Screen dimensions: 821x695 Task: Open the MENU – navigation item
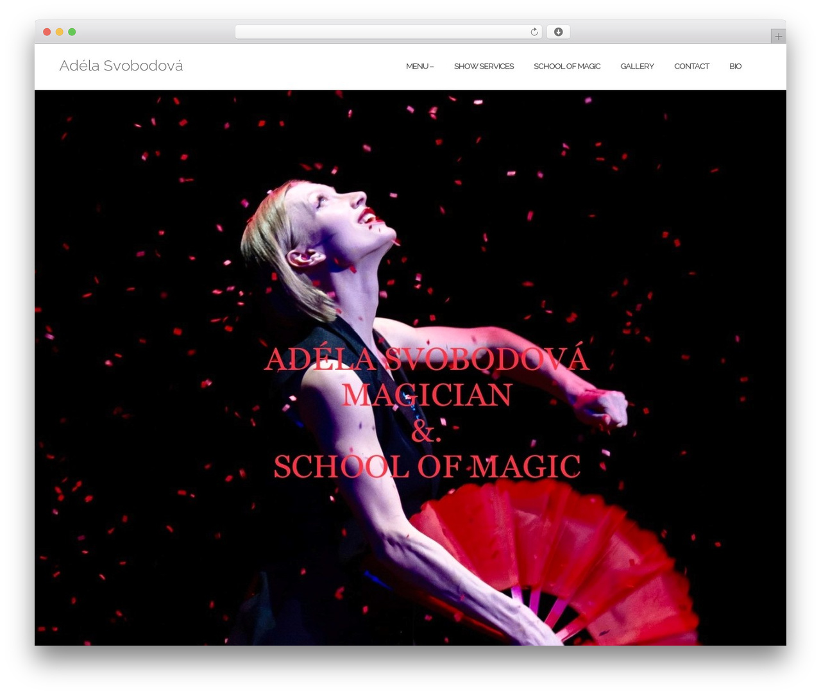tap(419, 66)
